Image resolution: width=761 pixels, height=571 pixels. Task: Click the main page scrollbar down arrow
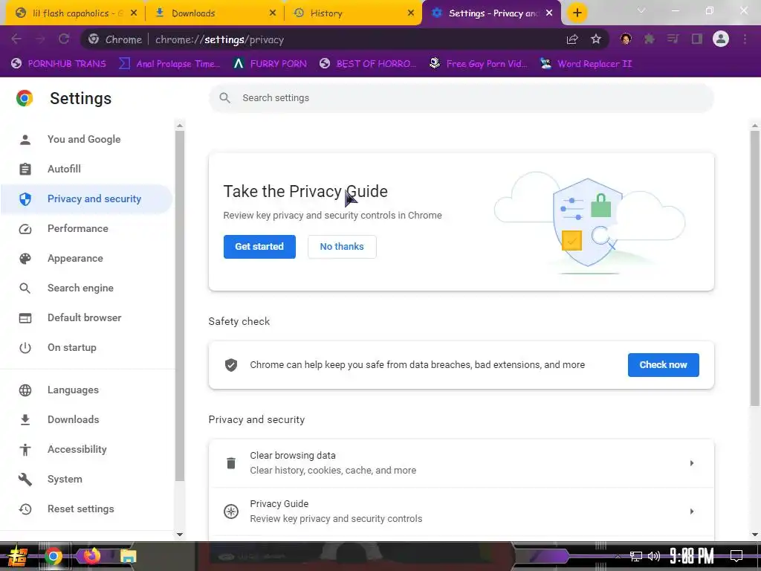(755, 535)
